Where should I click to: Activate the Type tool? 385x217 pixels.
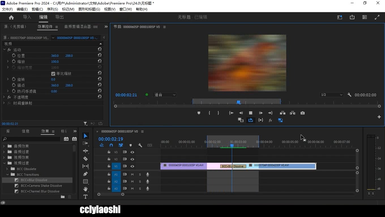[x=85, y=197]
